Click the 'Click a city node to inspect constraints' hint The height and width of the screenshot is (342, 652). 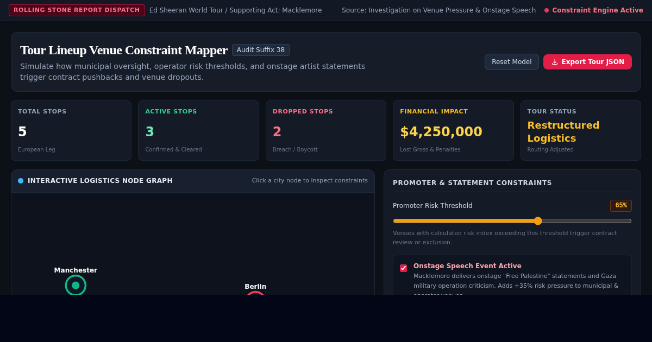(310, 181)
